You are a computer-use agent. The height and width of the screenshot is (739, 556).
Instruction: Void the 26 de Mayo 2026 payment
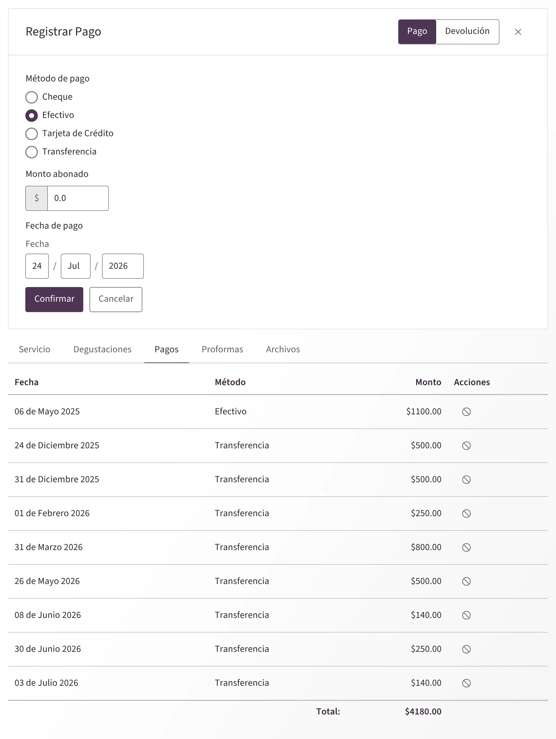pyautogui.click(x=466, y=581)
